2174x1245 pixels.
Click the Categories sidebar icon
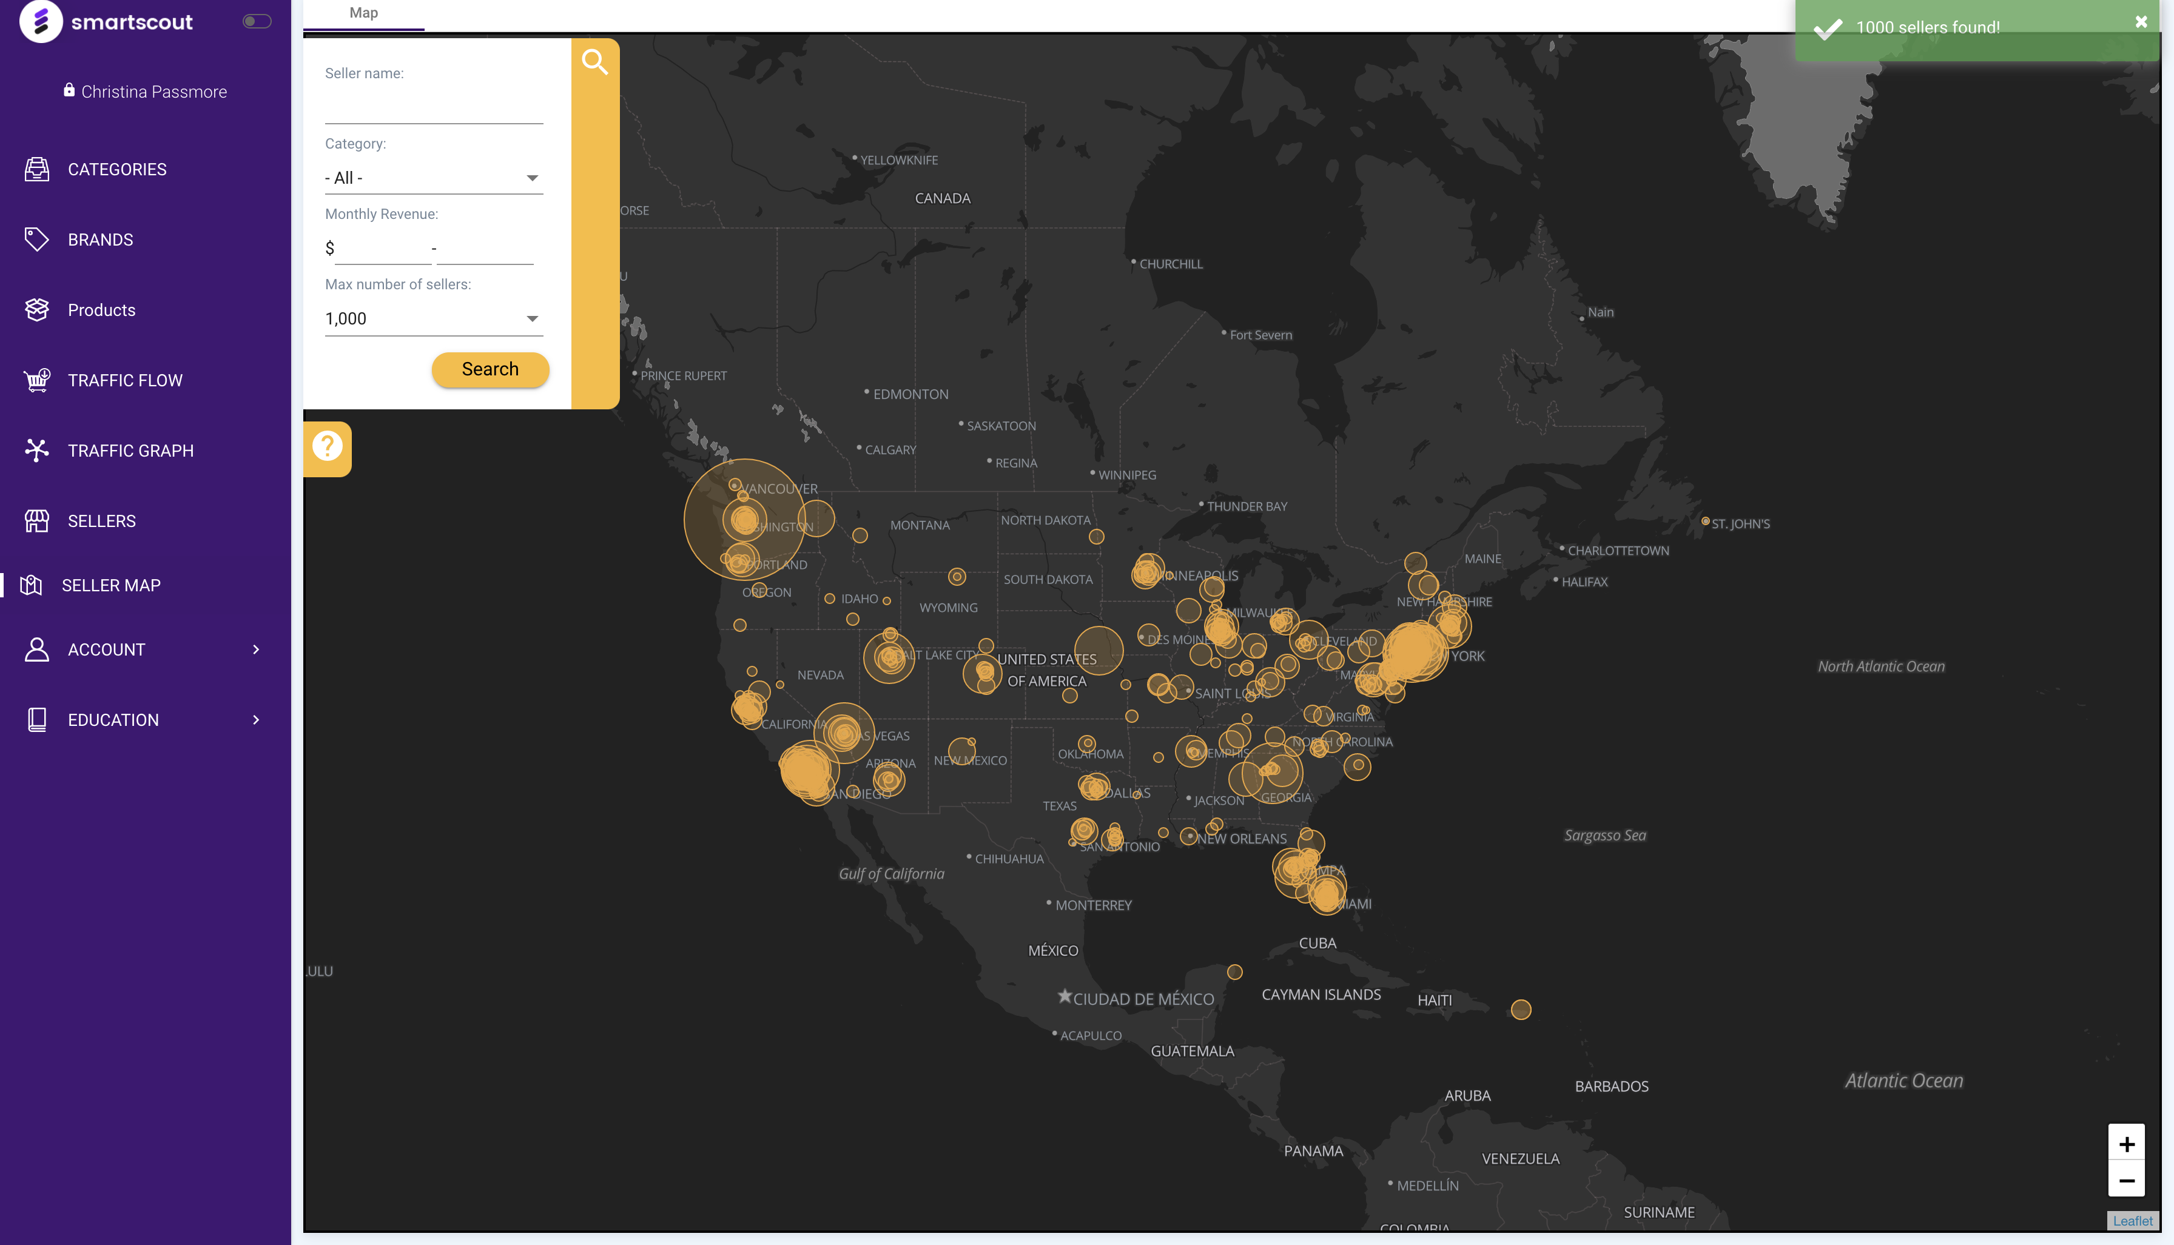pos(36,169)
